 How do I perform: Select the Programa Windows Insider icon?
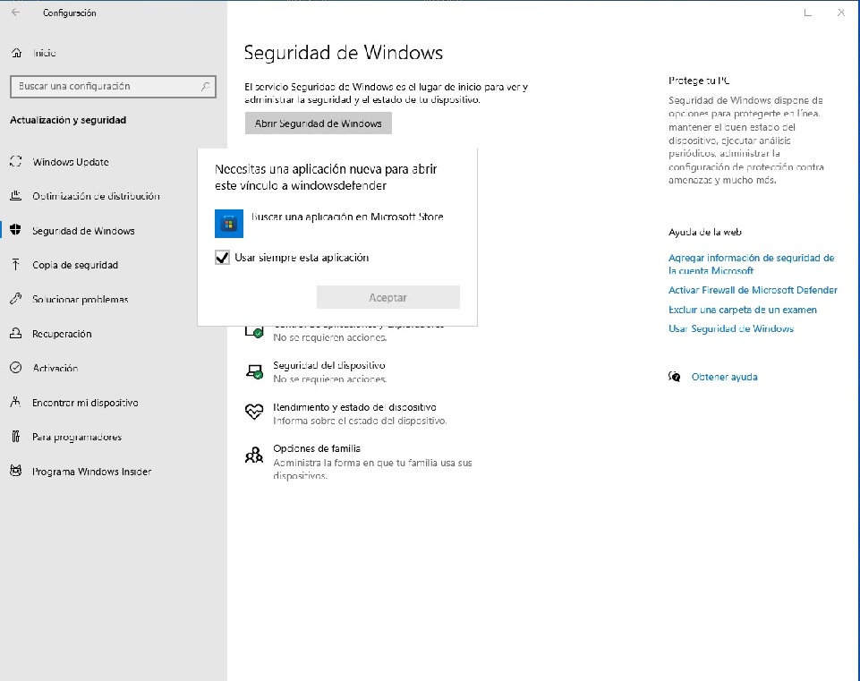pos(16,471)
